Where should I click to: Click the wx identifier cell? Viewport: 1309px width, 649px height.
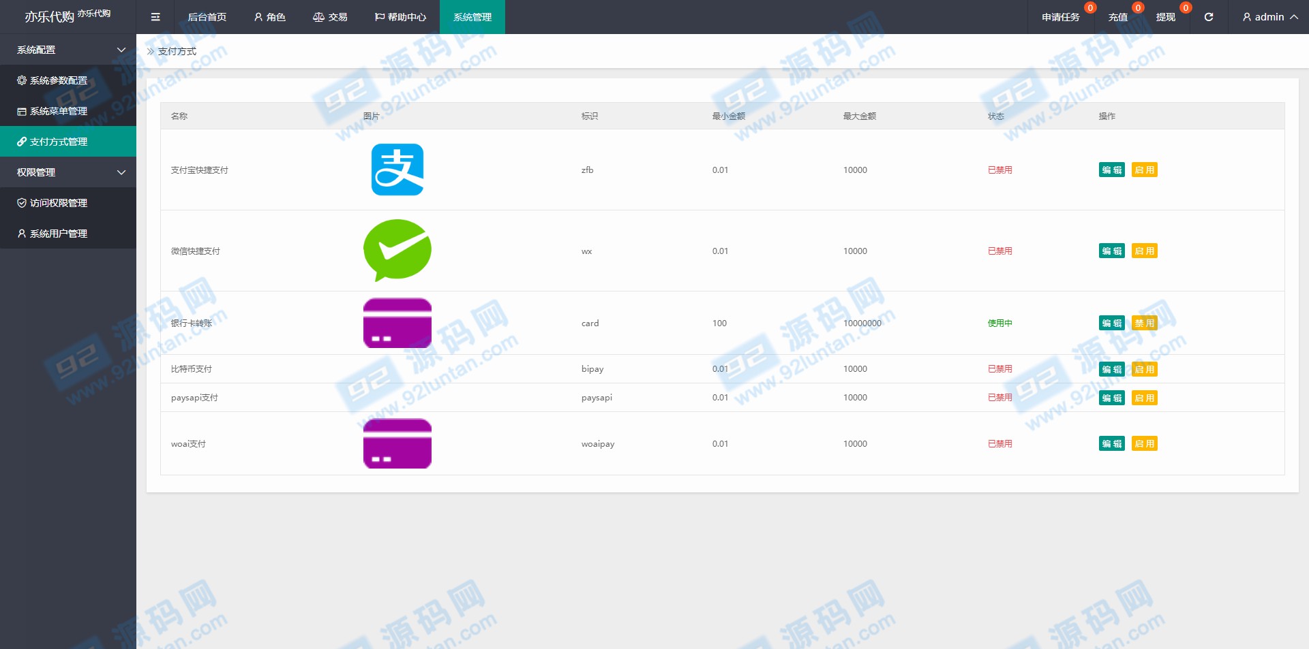(x=587, y=251)
